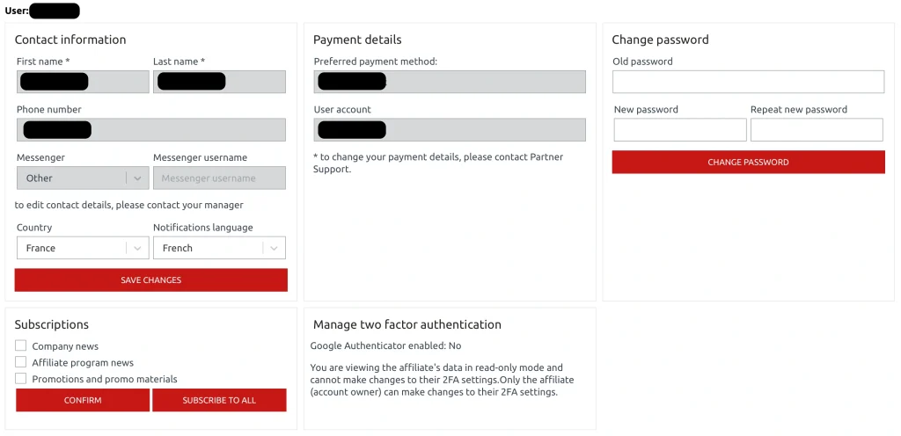The width and height of the screenshot is (901, 436).
Task: Open the Notifications language dropdown showing French
Action: [219, 248]
